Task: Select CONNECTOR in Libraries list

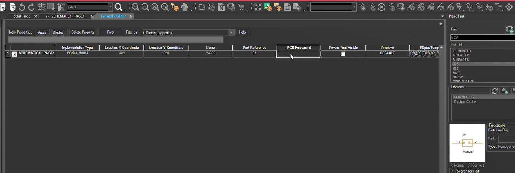Action: 483,97
